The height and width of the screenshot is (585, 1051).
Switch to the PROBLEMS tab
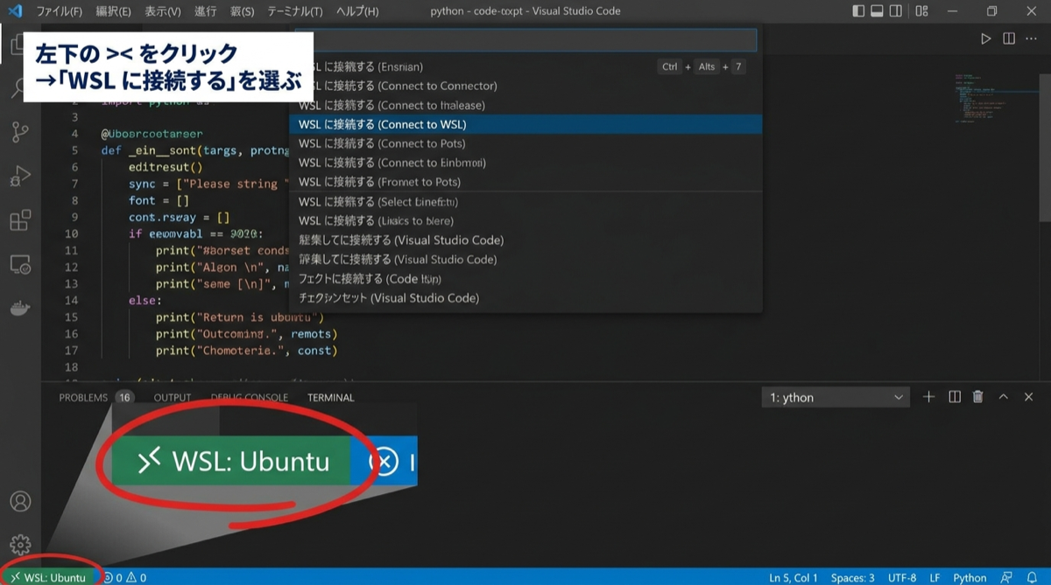click(x=83, y=397)
